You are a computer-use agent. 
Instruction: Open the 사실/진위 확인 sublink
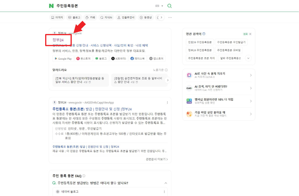click(x=123, y=45)
